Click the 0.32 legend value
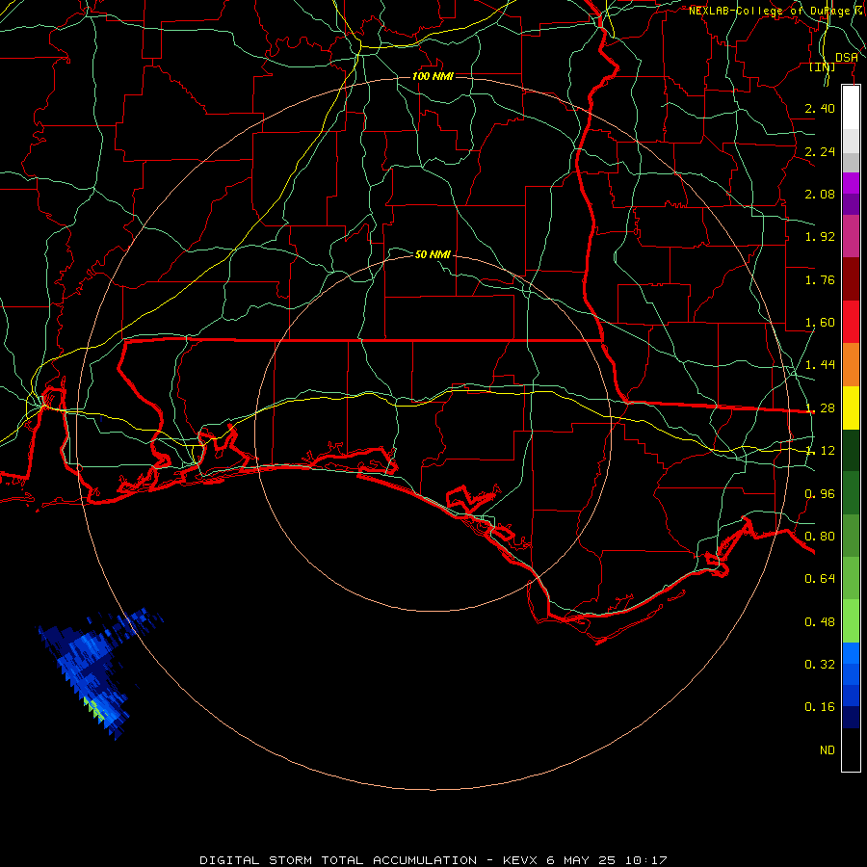The height and width of the screenshot is (867, 867). tap(820, 665)
